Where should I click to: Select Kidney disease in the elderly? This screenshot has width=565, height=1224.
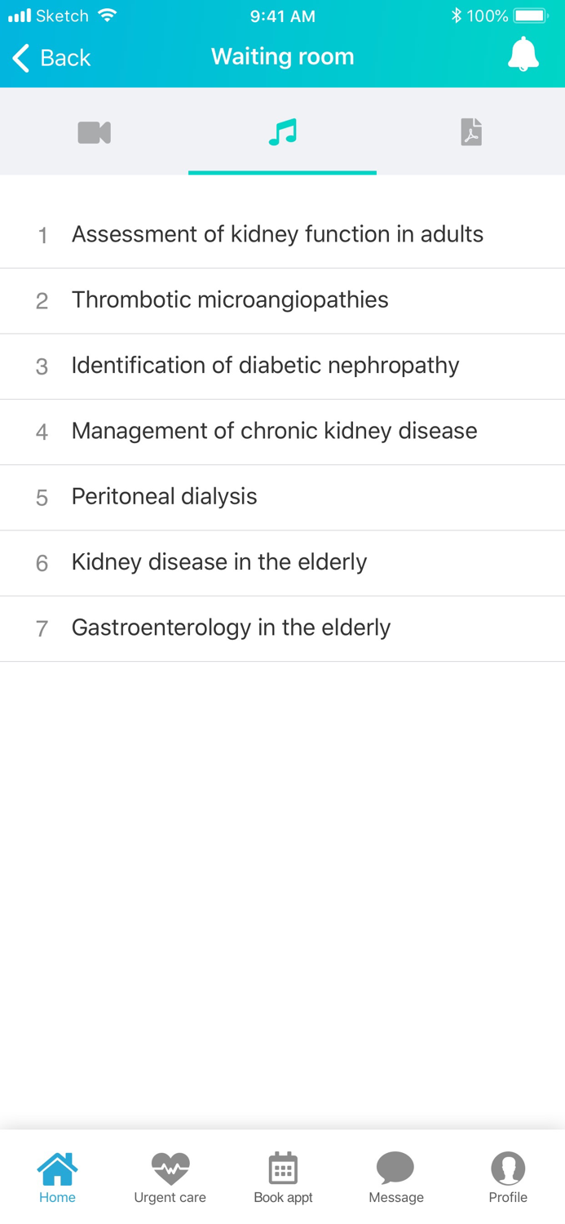[x=218, y=562]
